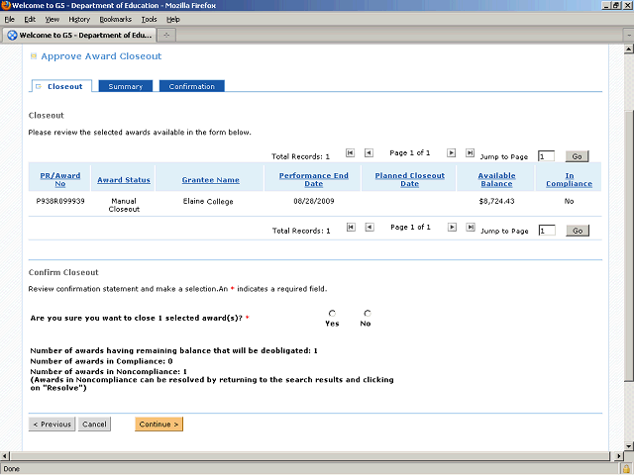Viewport: 634px width, 475px height.
Task: Click the tab favicon icon
Action: pyautogui.click(x=13, y=36)
